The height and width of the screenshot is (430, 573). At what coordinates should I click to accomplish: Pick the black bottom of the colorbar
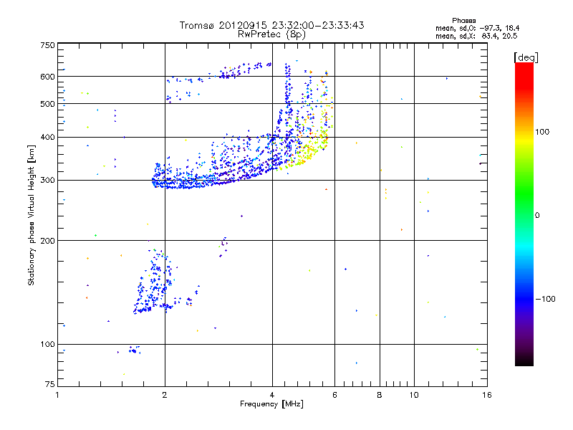[x=524, y=360]
